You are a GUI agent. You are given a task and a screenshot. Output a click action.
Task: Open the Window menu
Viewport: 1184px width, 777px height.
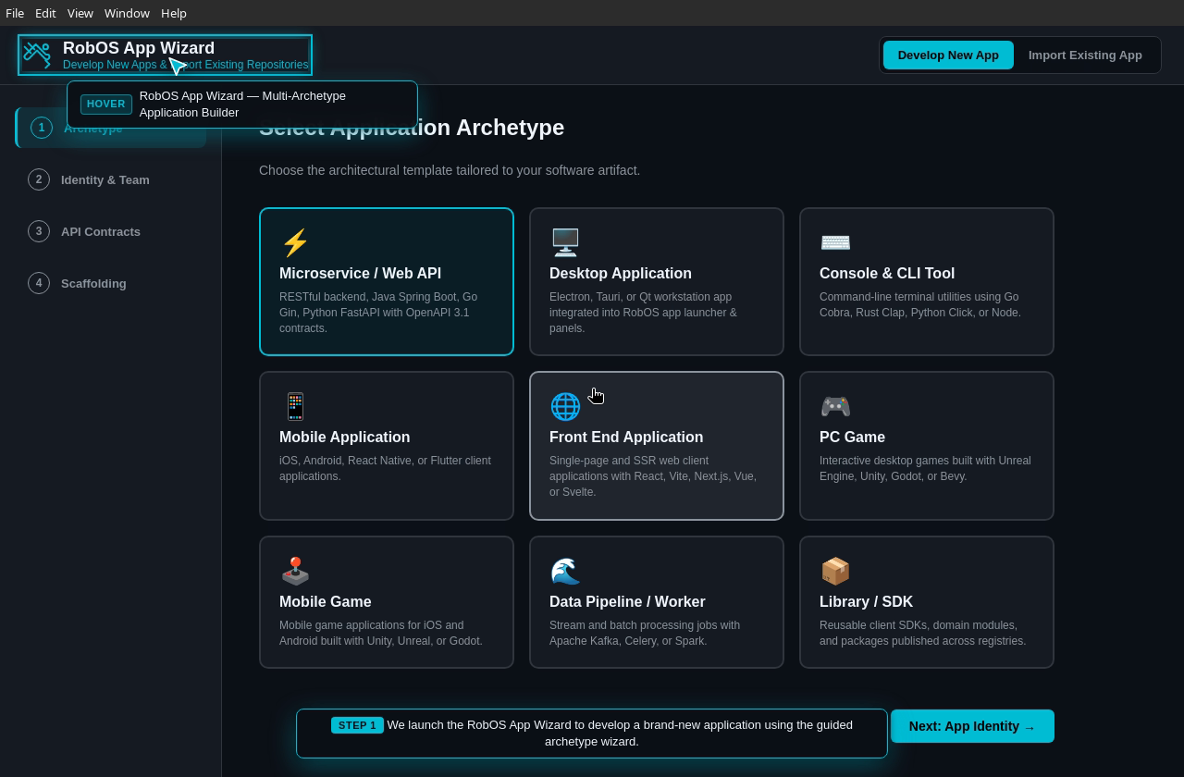(x=127, y=13)
